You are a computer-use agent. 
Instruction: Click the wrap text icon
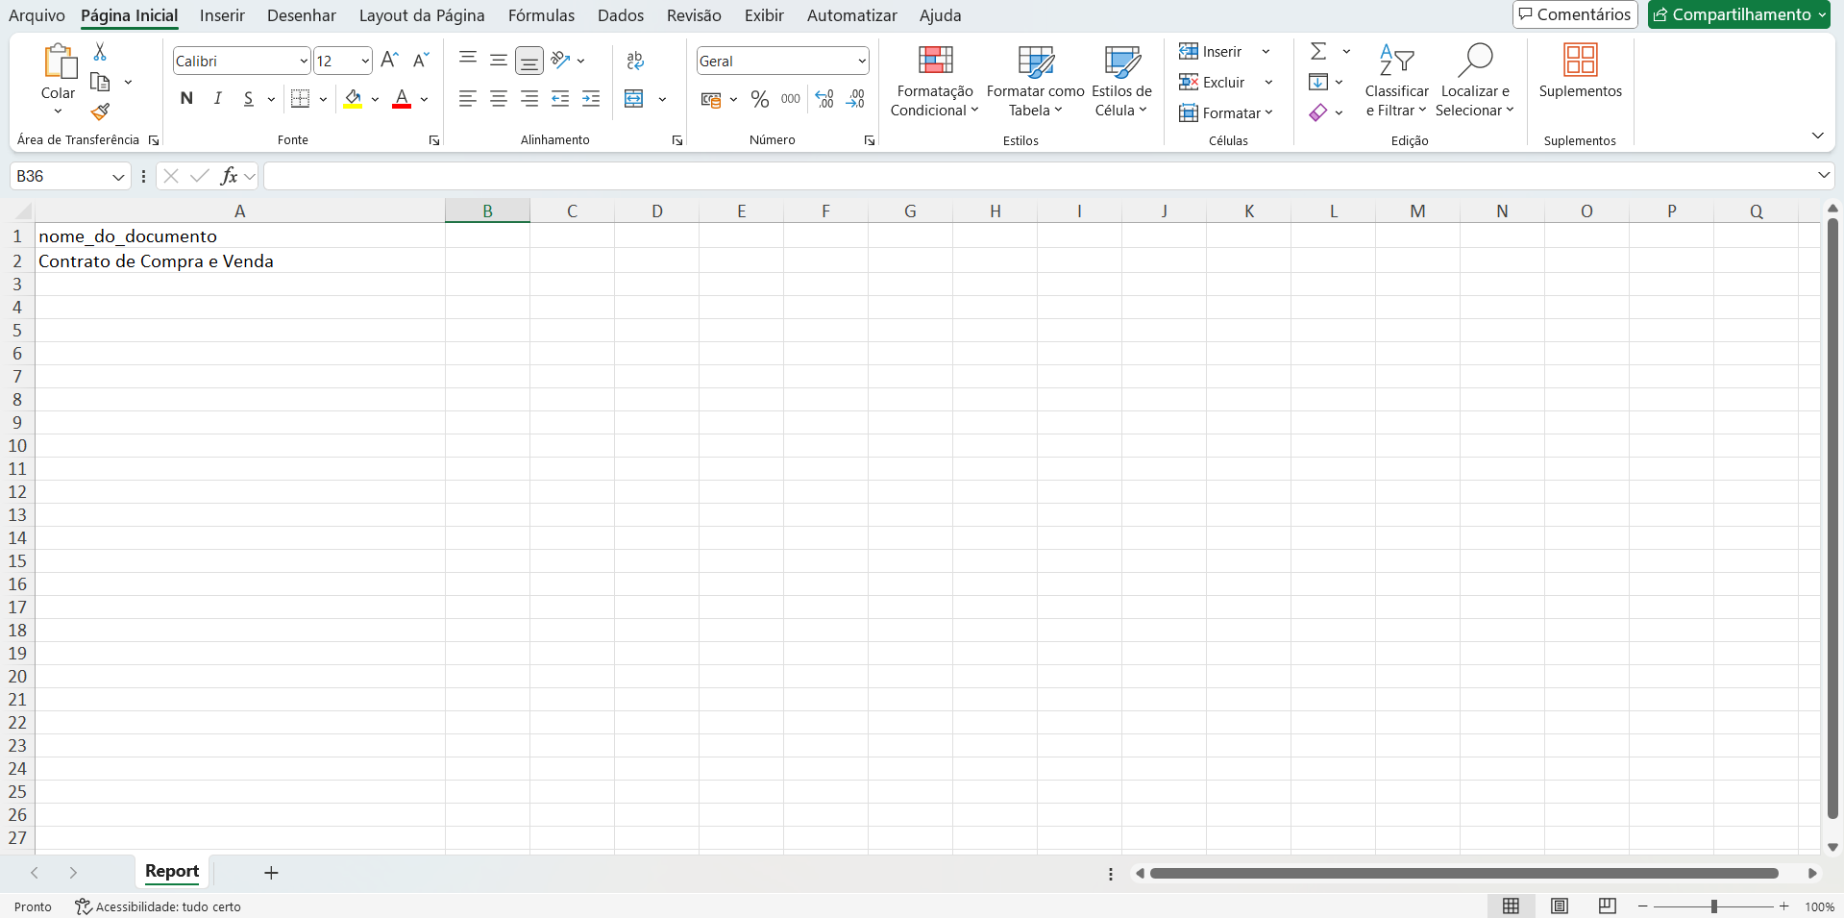[x=635, y=61]
